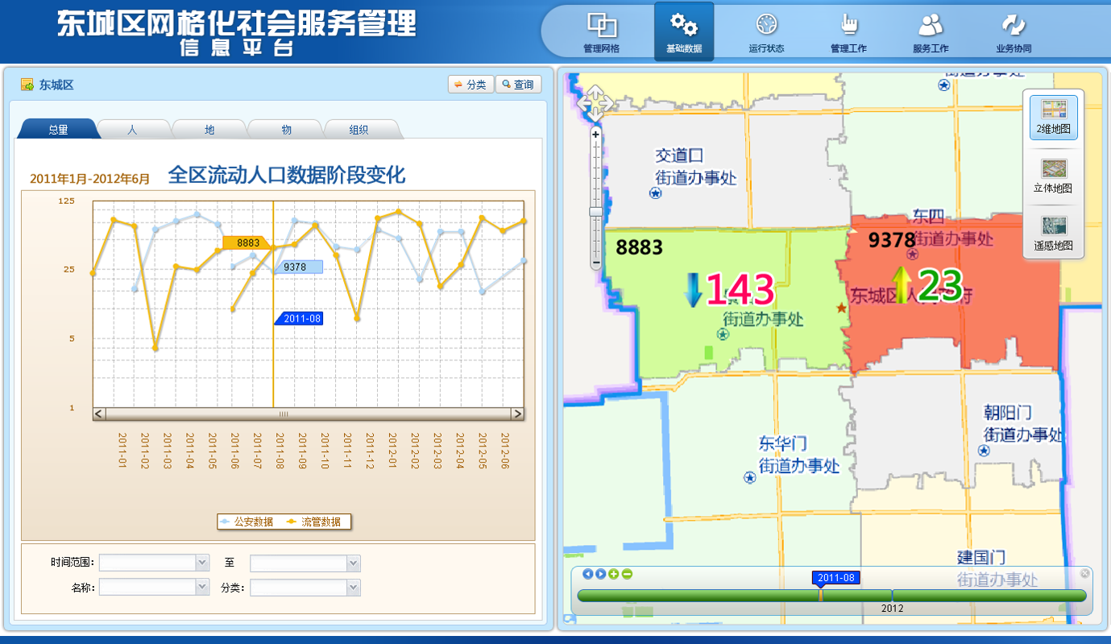Open the 服务工作 people icon

(931, 24)
